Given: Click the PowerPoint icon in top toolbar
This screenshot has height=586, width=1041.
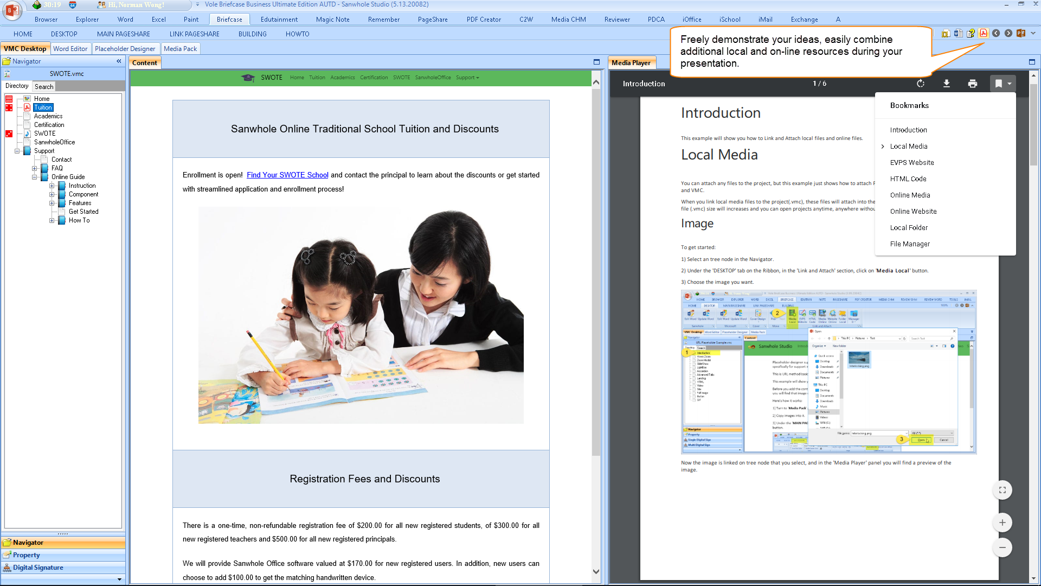Looking at the screenshot, I should pos(1021,33).
